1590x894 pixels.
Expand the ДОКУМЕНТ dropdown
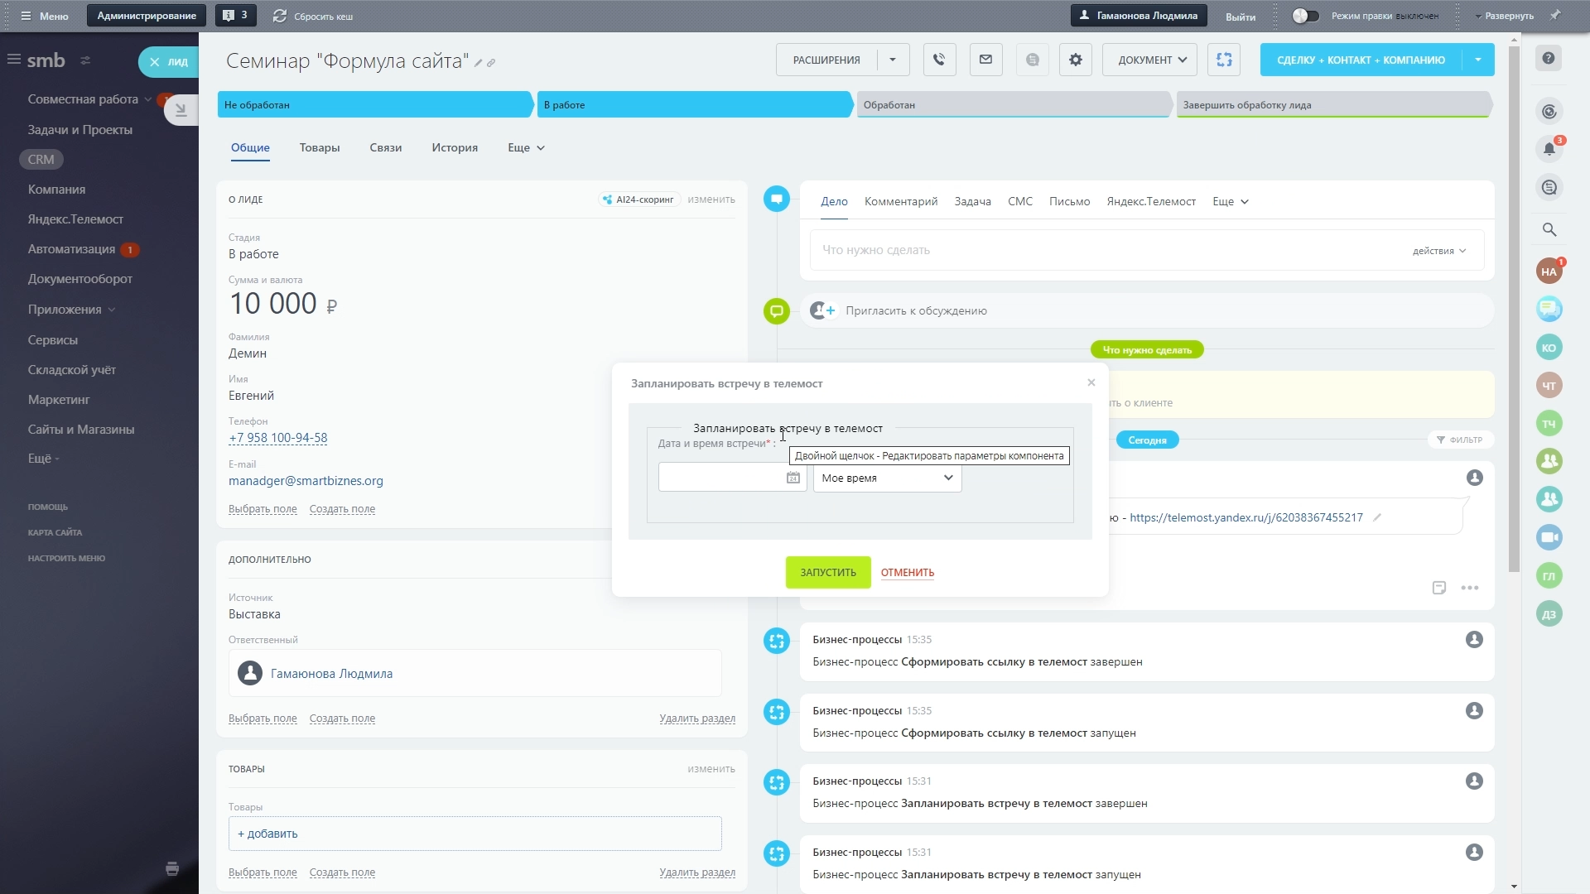tap(1150, 60)
